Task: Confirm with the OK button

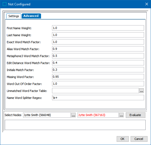Action: (x=123, y=139)
